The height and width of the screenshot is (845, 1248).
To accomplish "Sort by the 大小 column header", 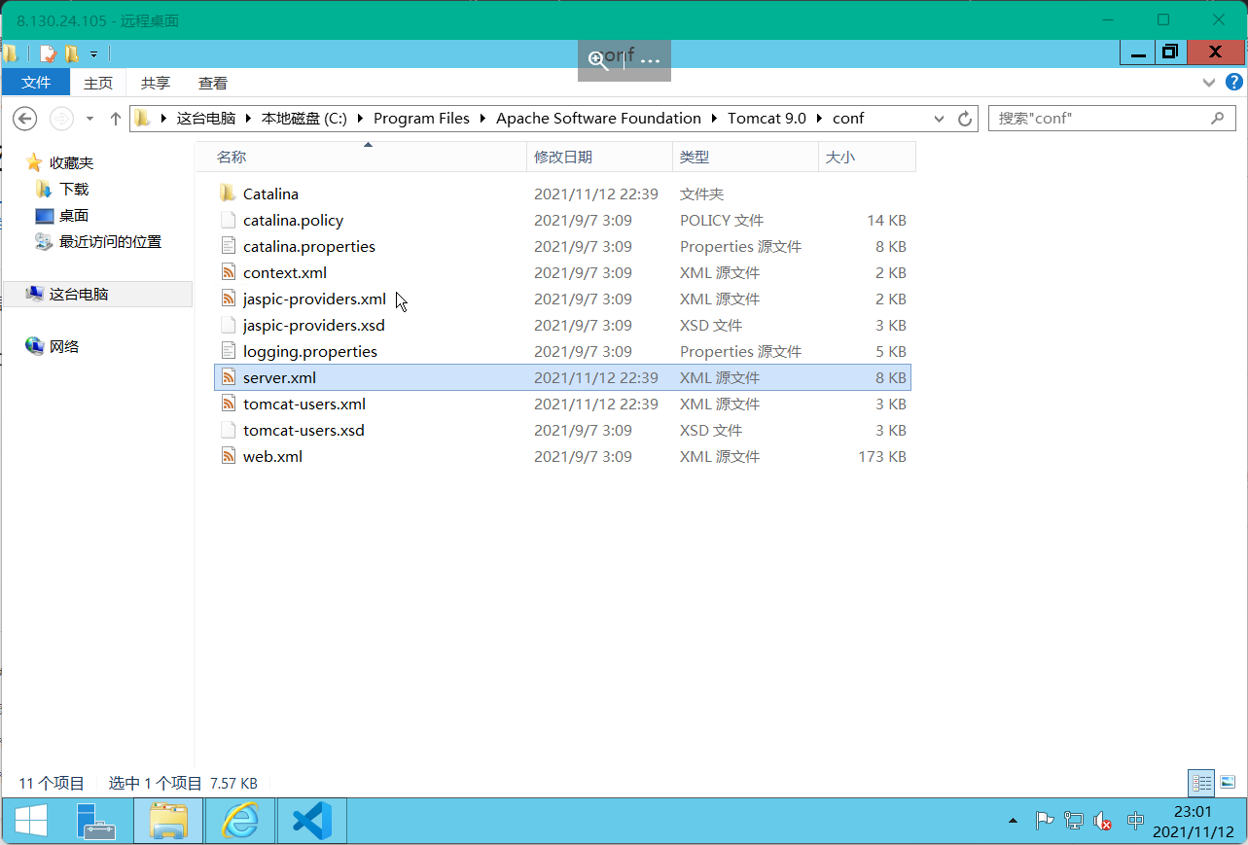I will click(867, 157).
